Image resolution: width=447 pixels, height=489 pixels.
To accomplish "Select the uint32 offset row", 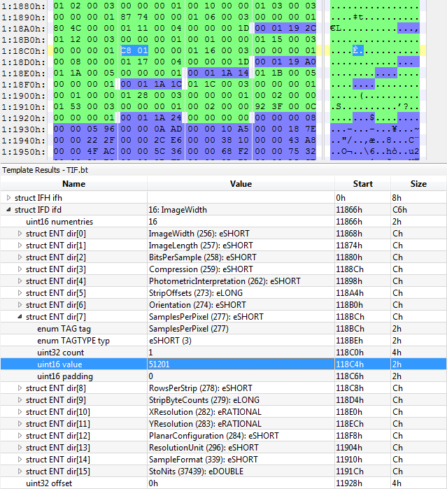I will (223, 483).
